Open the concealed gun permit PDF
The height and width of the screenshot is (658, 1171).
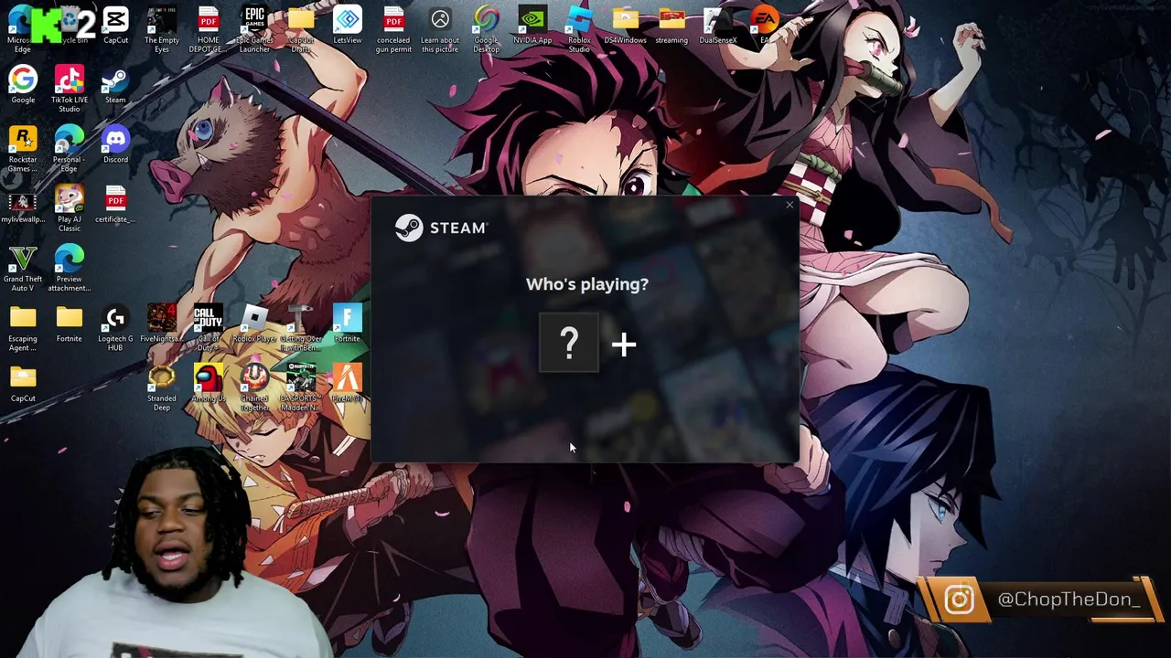pyautogui.click(x=393, y=30)
